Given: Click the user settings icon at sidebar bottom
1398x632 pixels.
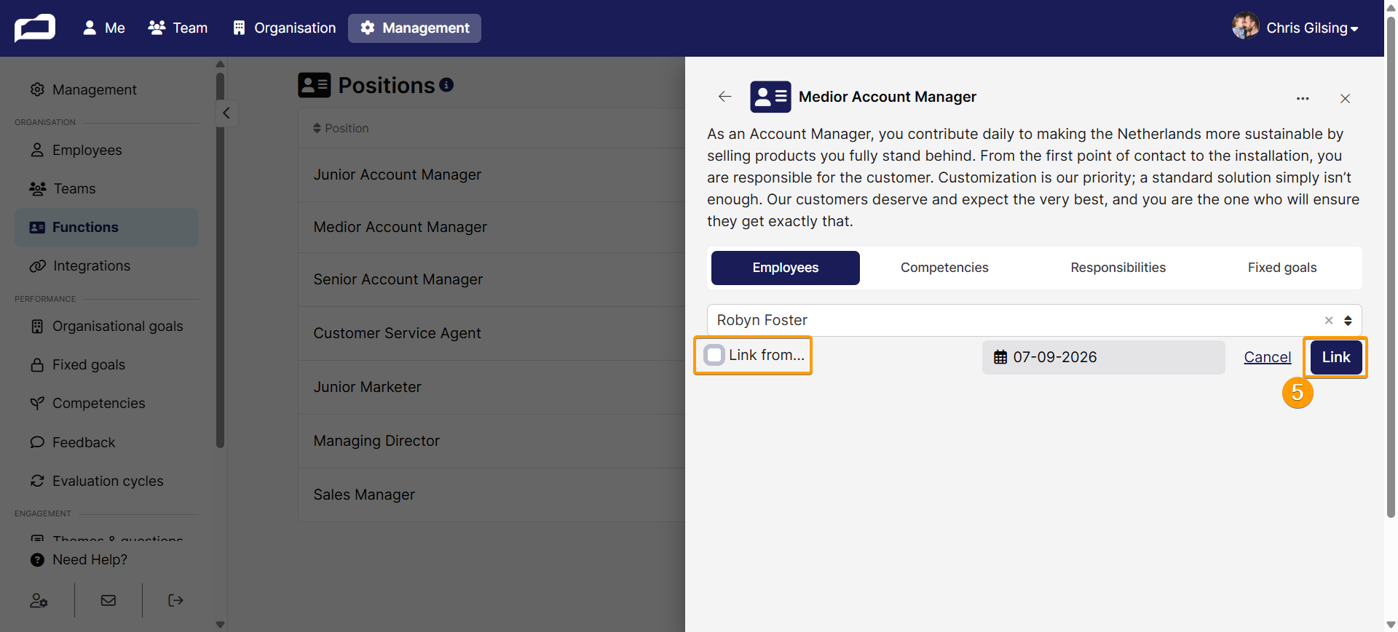Looking at the screenshot, I should [x=39, y=601].
